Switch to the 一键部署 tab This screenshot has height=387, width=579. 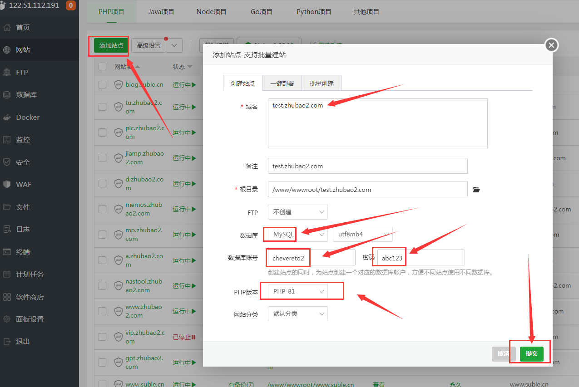[282, 83]
